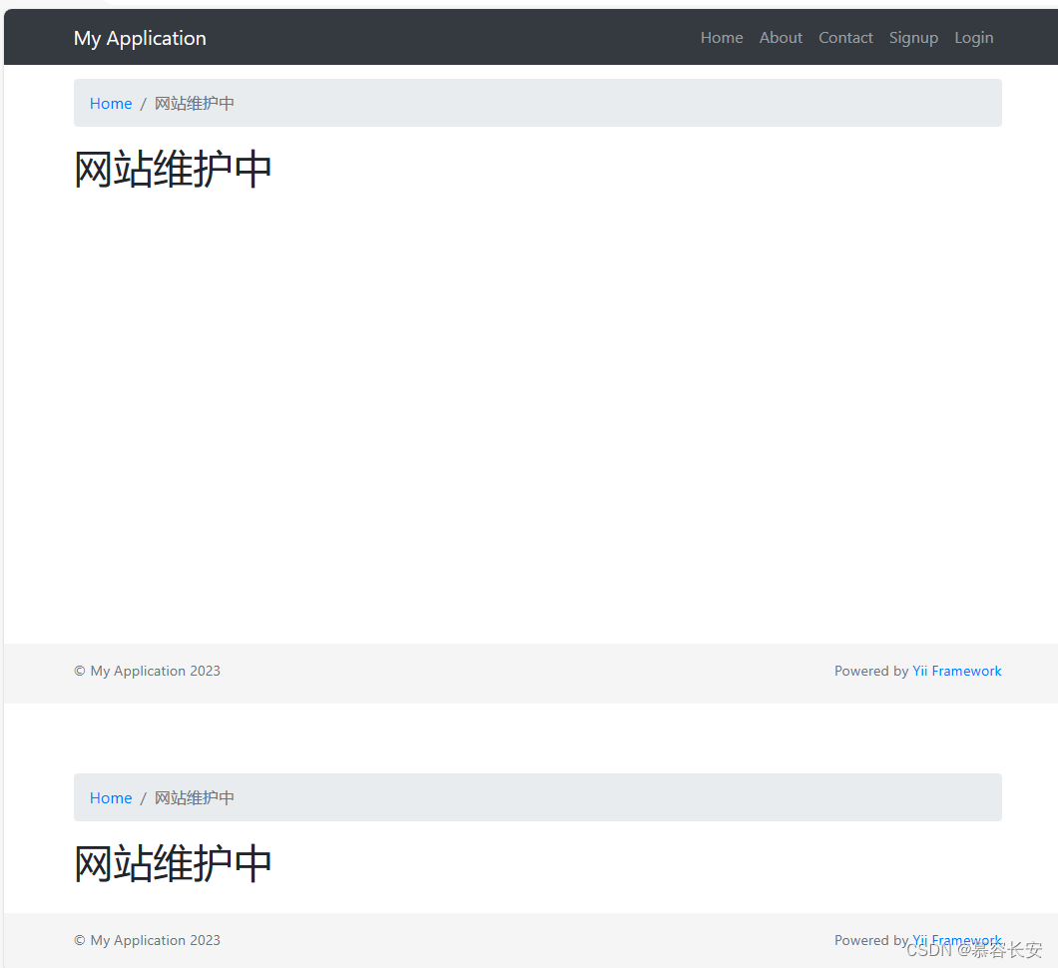Select Signup in the navbar
This screenshot has height=968, width=1058.
coord(913,39)
